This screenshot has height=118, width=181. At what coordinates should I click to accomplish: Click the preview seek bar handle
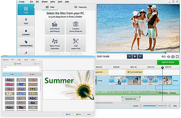pyautogui.click(x=165, y=53)
